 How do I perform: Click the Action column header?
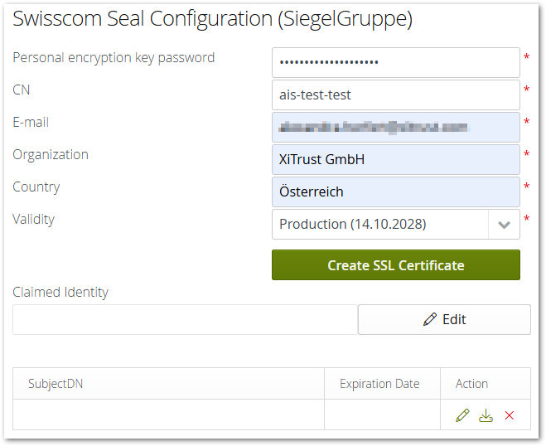point(471,384)
